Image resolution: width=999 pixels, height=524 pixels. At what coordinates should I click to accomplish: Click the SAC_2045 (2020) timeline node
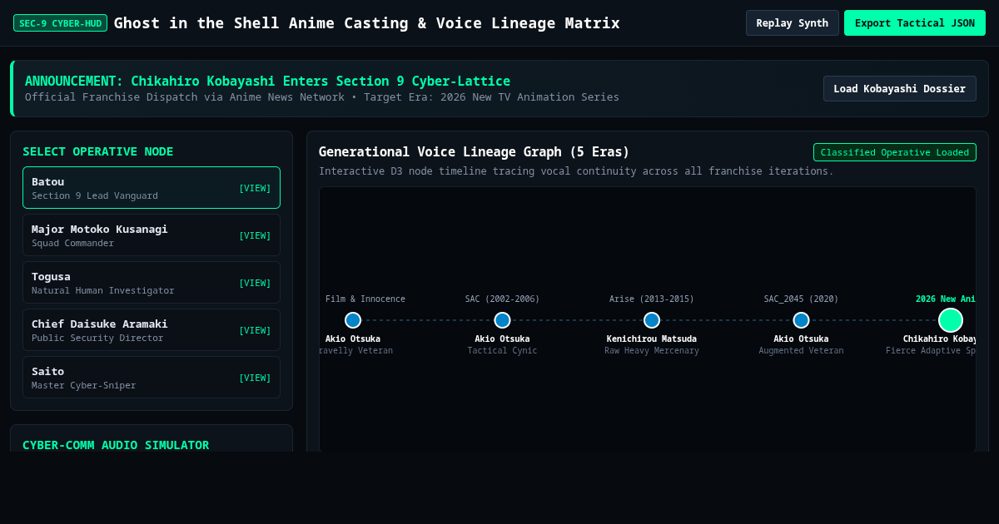[x=801, y=320]
